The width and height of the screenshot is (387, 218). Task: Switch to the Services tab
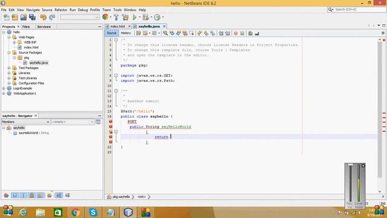(x=44, y=27)
